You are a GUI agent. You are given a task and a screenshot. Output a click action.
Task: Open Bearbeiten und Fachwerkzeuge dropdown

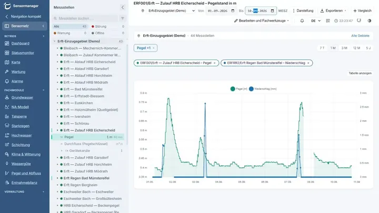click(x=262, y=21)
